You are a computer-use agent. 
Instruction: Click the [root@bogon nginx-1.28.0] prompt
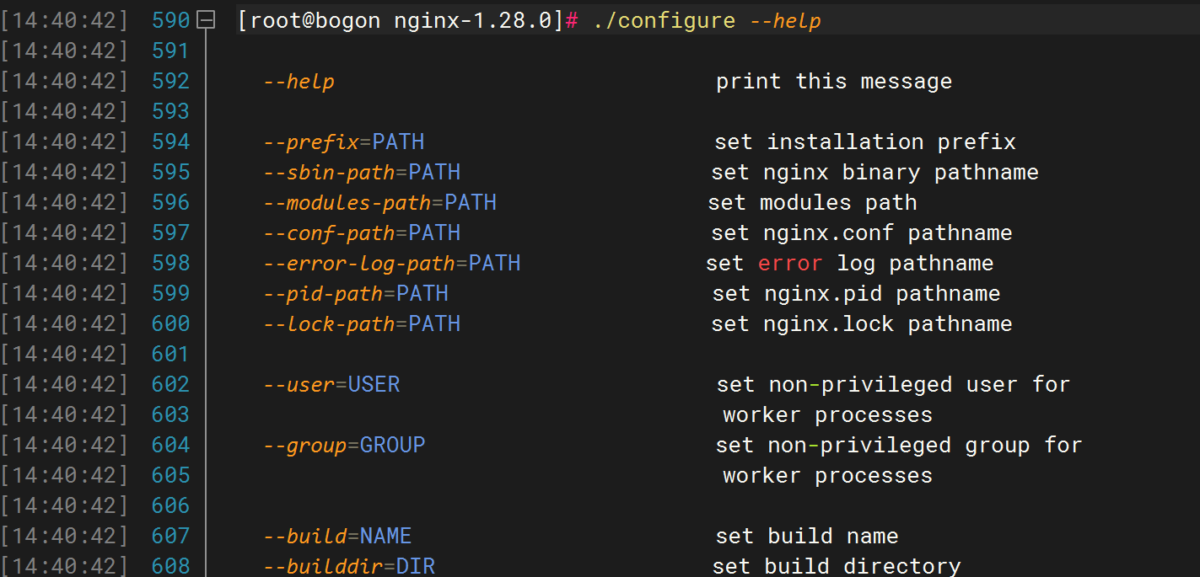tap(401, 20)
